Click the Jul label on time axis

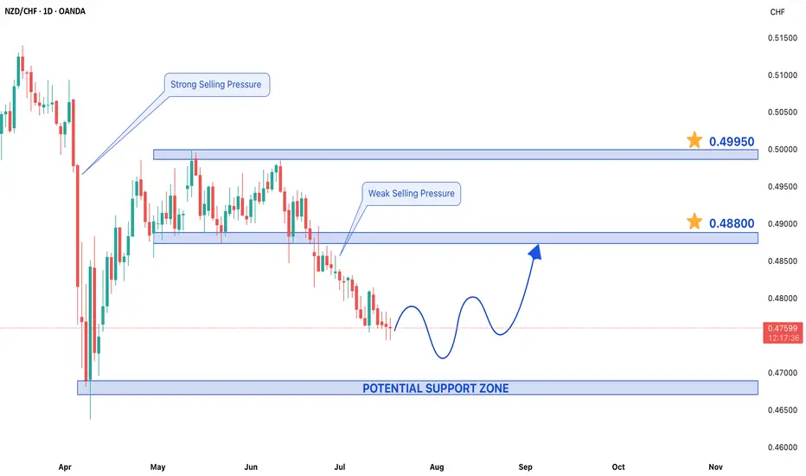(340, 467)
